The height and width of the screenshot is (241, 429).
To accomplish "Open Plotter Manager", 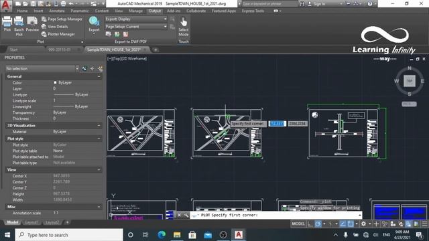I will coord(58,34).
